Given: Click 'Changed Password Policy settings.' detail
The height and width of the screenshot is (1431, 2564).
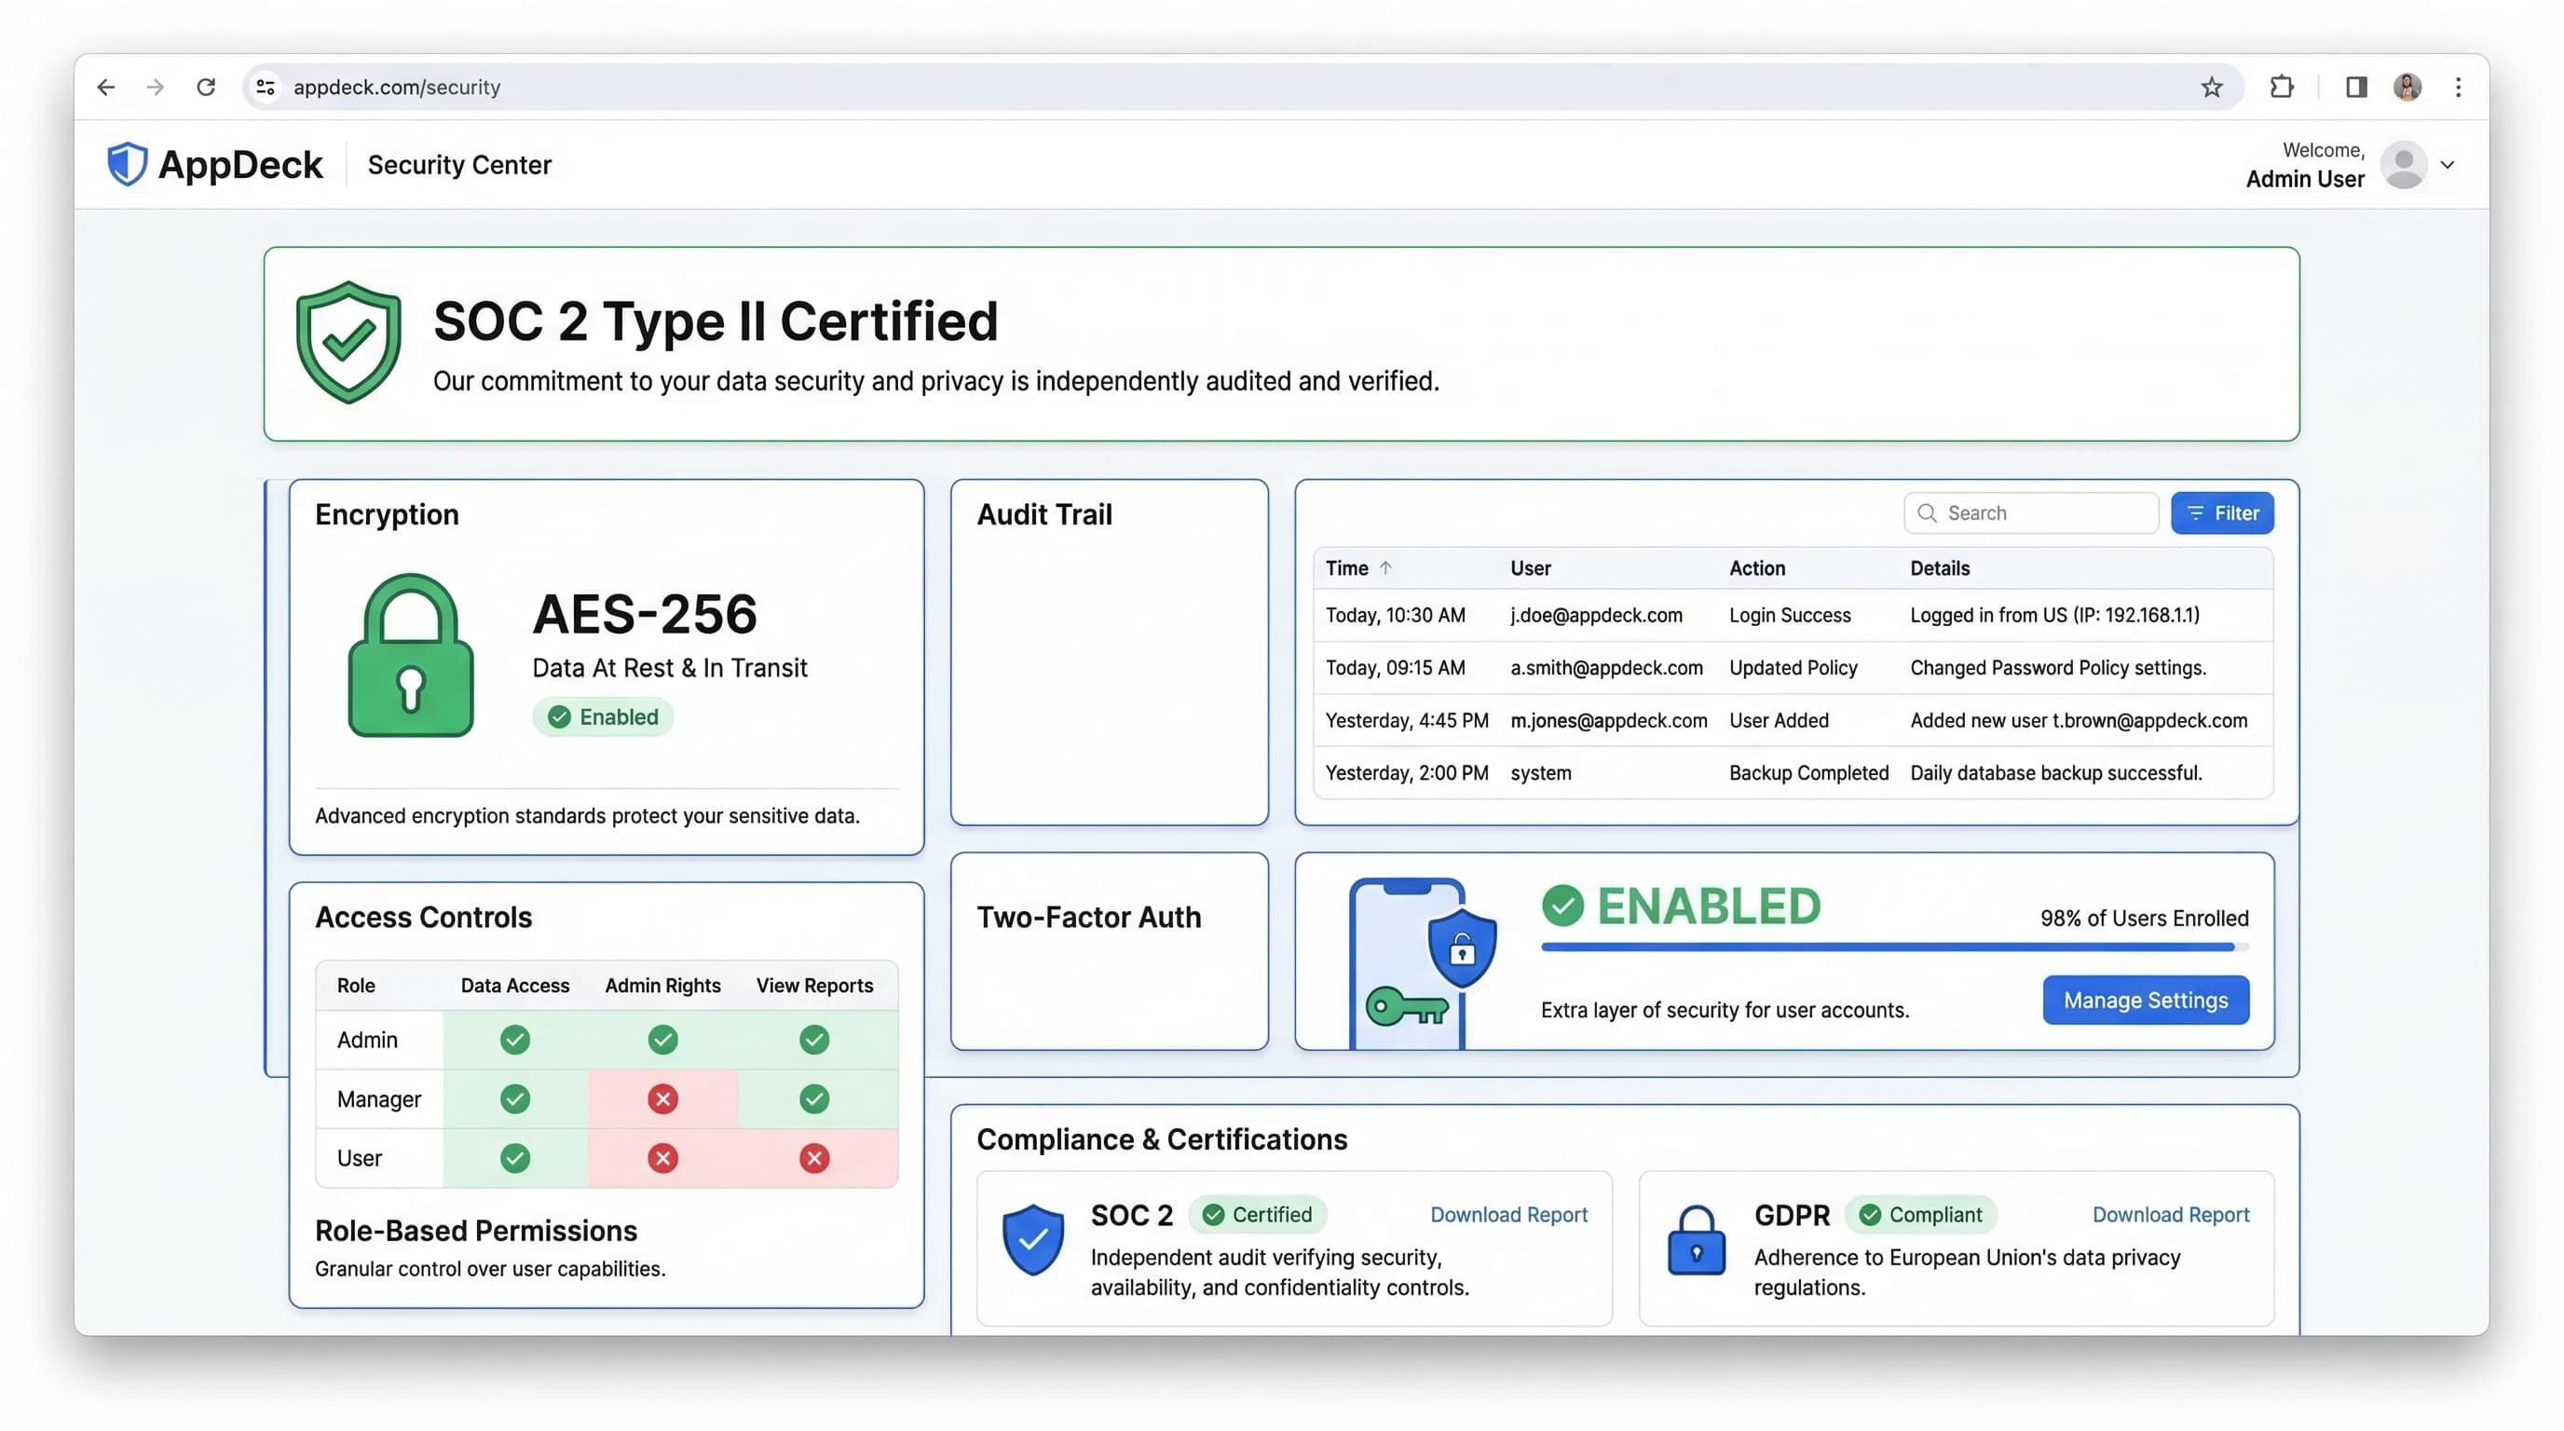Looking at the screenshot, I should 2057,668.
